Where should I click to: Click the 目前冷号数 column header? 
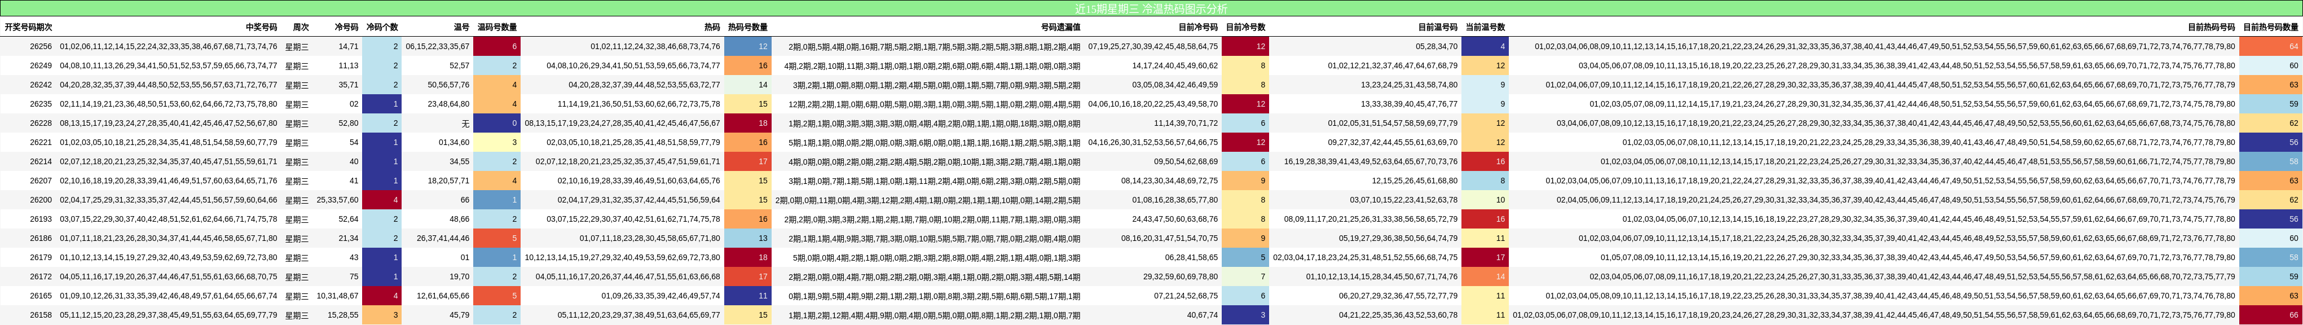[x=1245, y=27]
